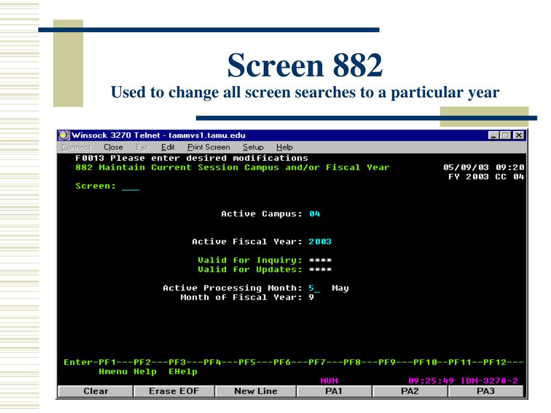Click the date and time '05/09/03 09:20'
The height and width of the screenshot is (413, 551).
pyautogui.click(x=484, y=168)
